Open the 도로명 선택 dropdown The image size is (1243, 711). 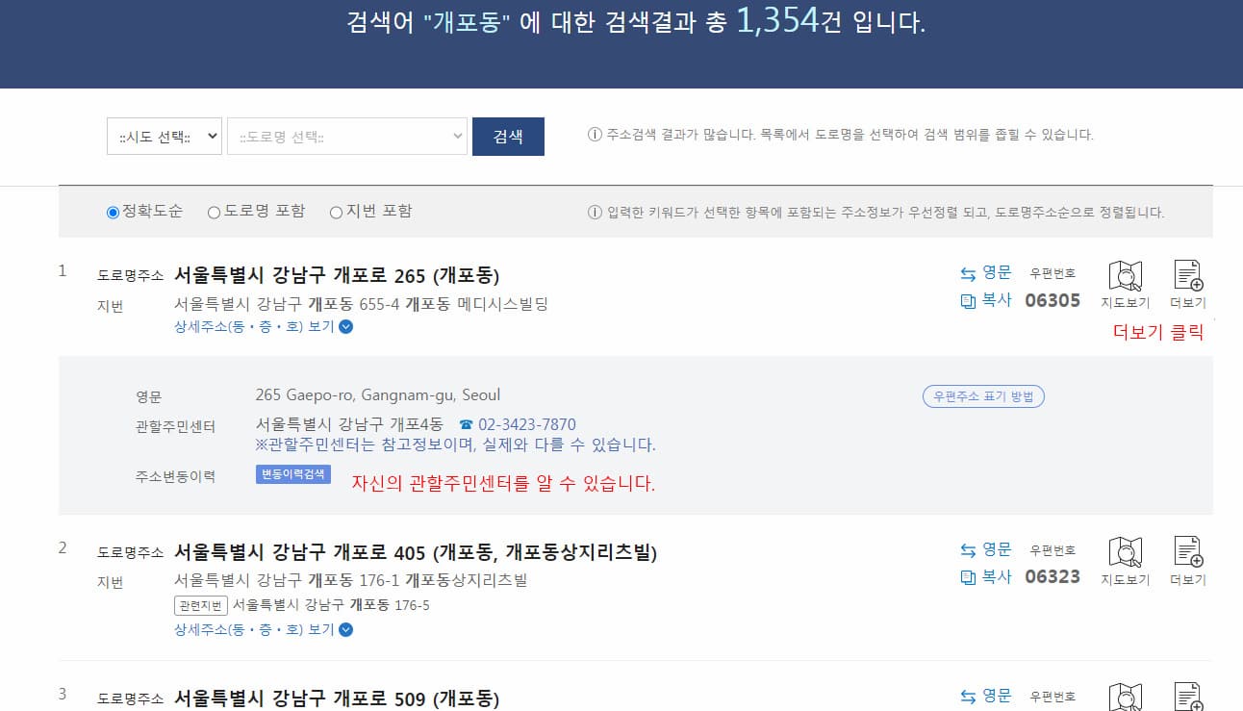pos(347,136)
